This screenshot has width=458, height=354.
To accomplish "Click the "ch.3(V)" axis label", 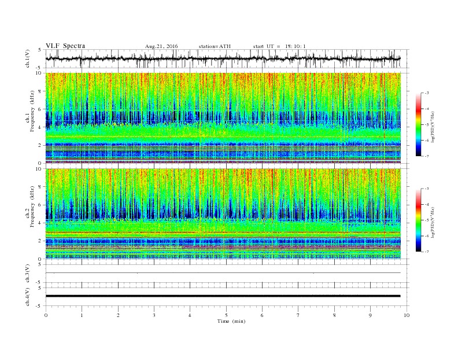I will (27, 274).
